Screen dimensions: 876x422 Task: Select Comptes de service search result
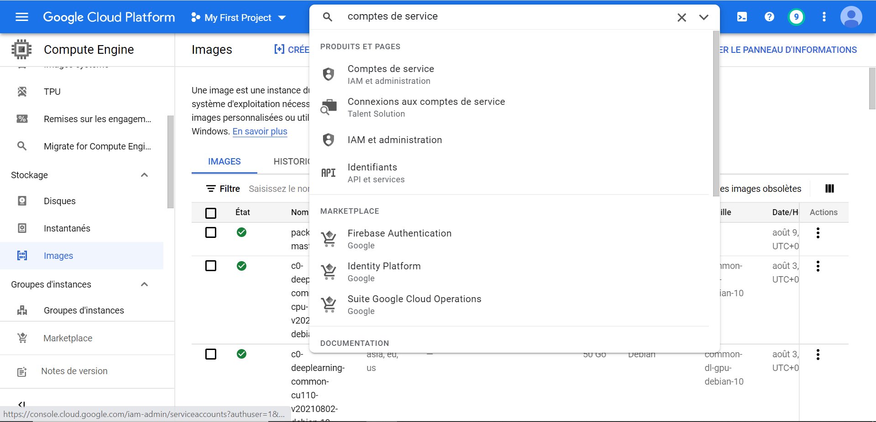(511, 74)
